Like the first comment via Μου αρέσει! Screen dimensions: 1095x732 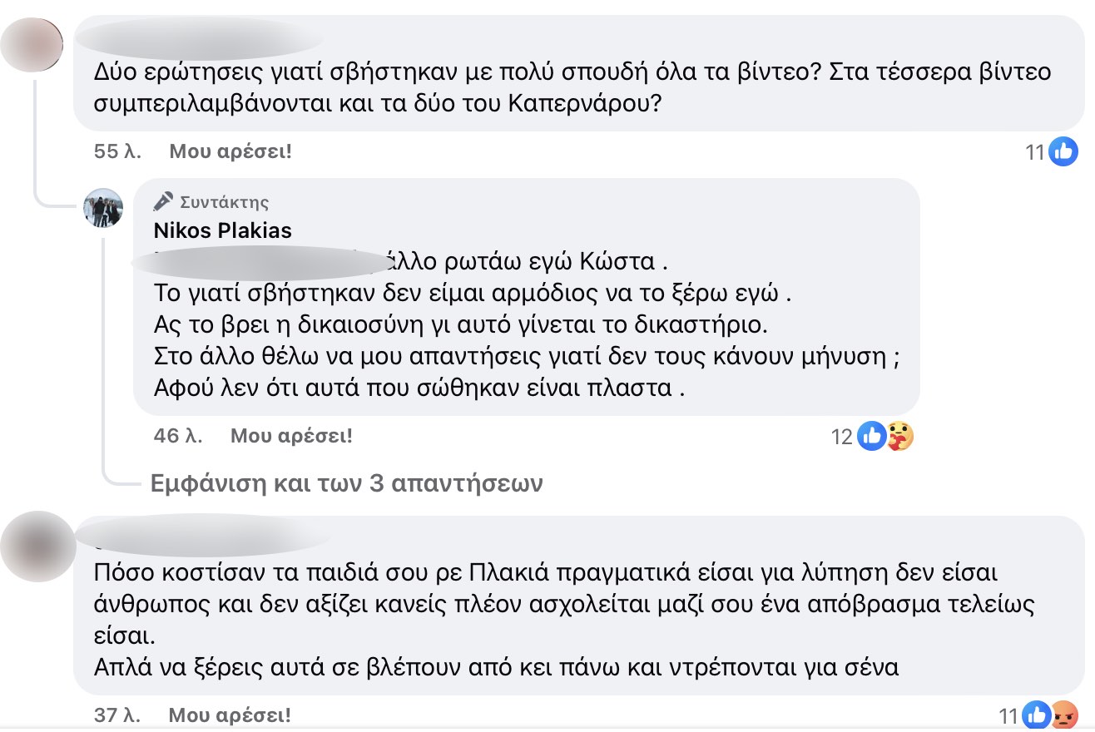tap(230, 151)
